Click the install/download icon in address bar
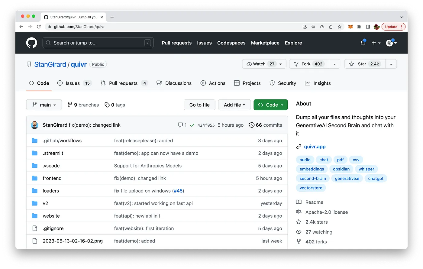The image size is (423, 269). point(305,27)
